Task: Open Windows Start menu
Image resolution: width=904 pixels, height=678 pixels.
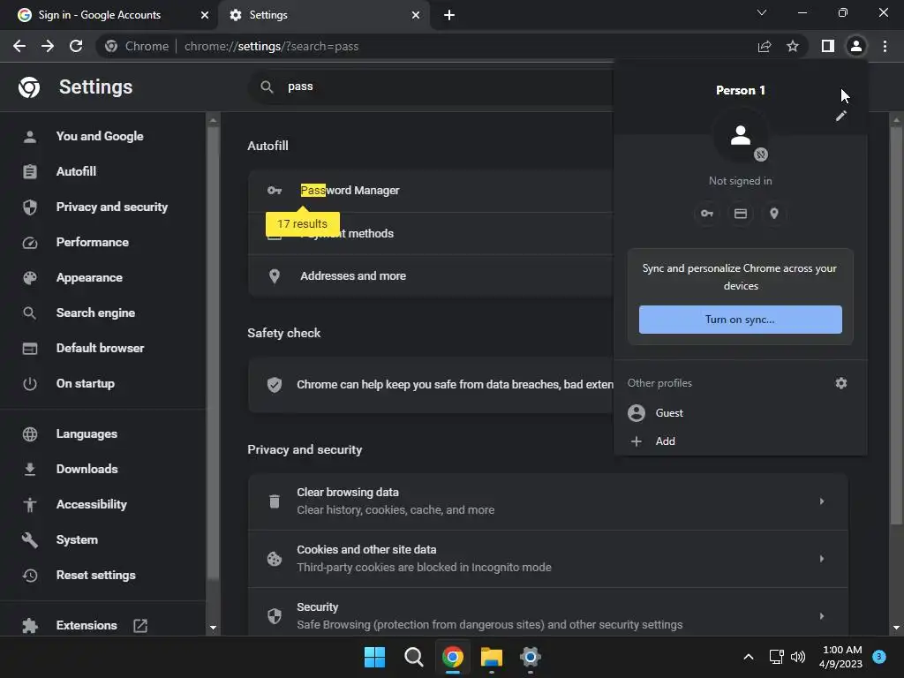Action: (x=374, y=657)
